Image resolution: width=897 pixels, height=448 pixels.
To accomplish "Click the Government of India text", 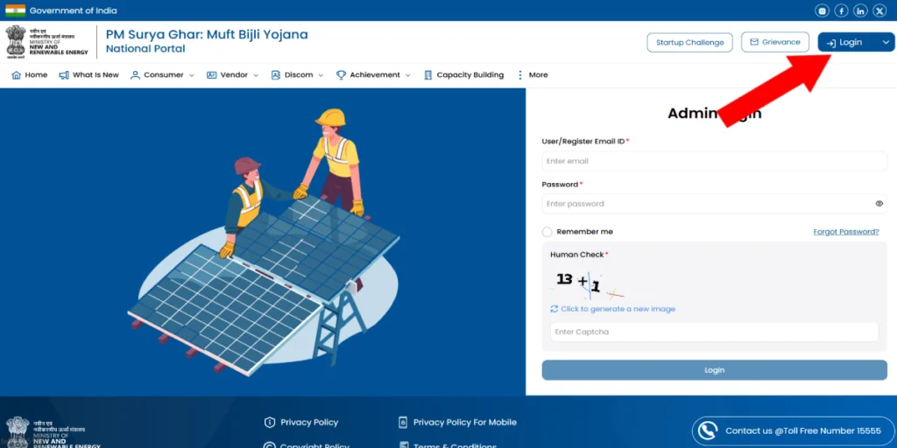I will click(74, 10).
